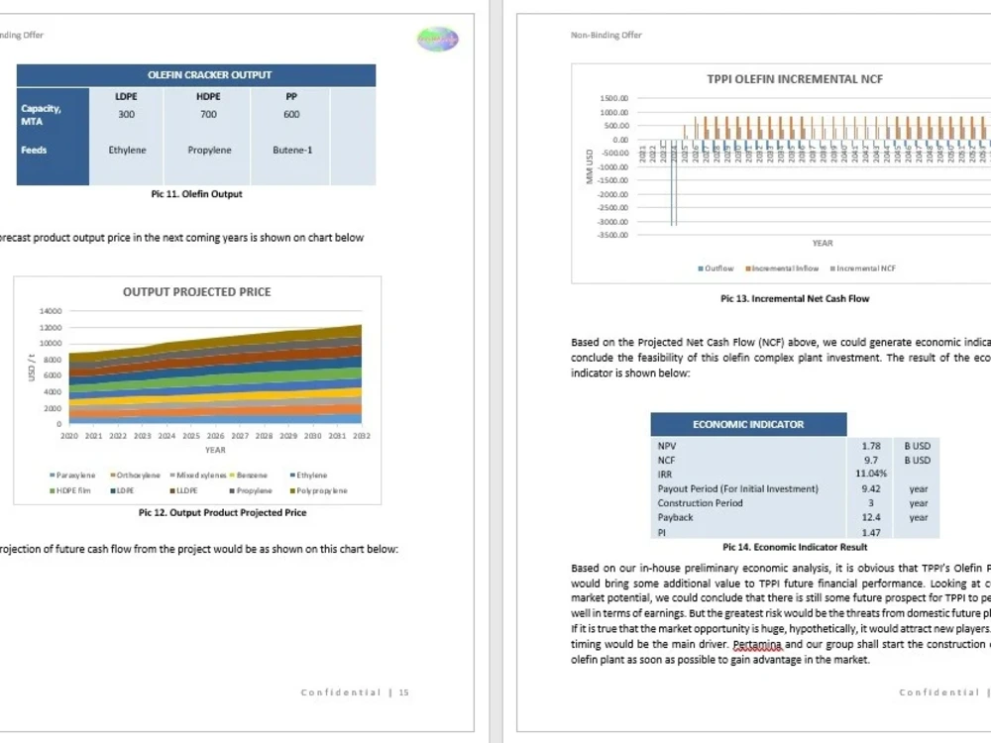The width and height of the screenshot is (991, 743).
Task: Click the 'Orthoxylene' legend entry
Action: coord(135,476)
